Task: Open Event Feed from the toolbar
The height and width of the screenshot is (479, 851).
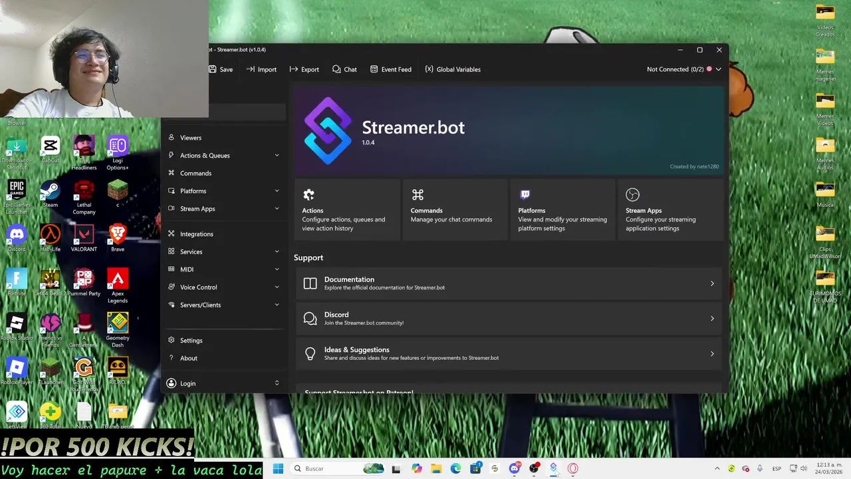Action: (x=391, y=69)
